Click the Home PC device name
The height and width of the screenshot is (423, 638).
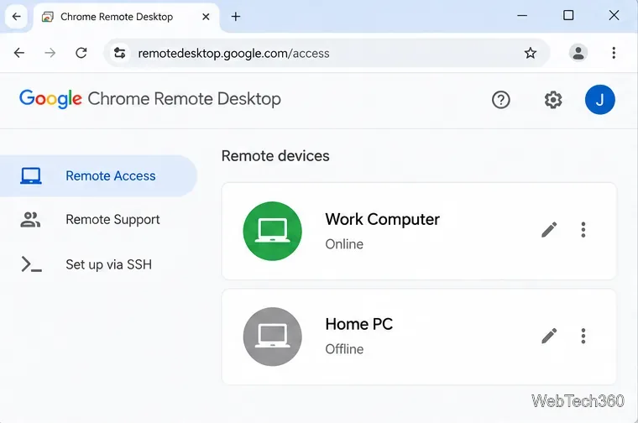[x=359, y=324]
